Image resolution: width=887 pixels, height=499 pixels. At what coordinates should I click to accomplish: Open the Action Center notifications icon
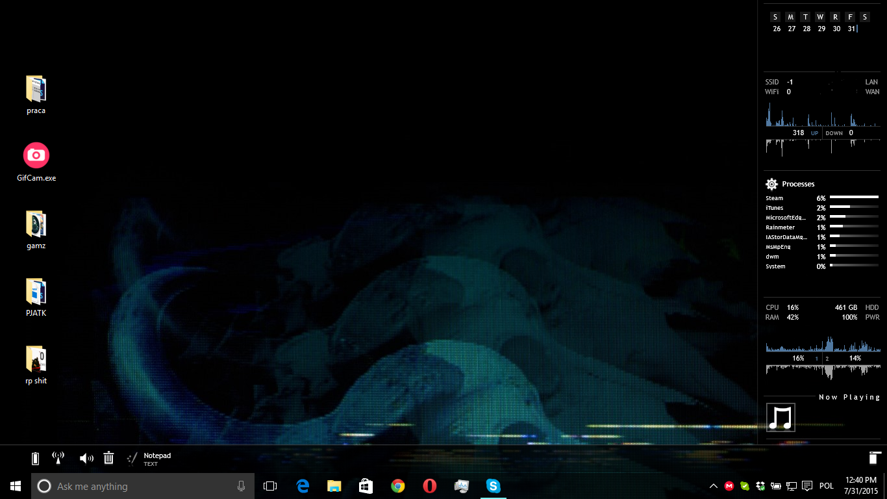tap(807, 486)
